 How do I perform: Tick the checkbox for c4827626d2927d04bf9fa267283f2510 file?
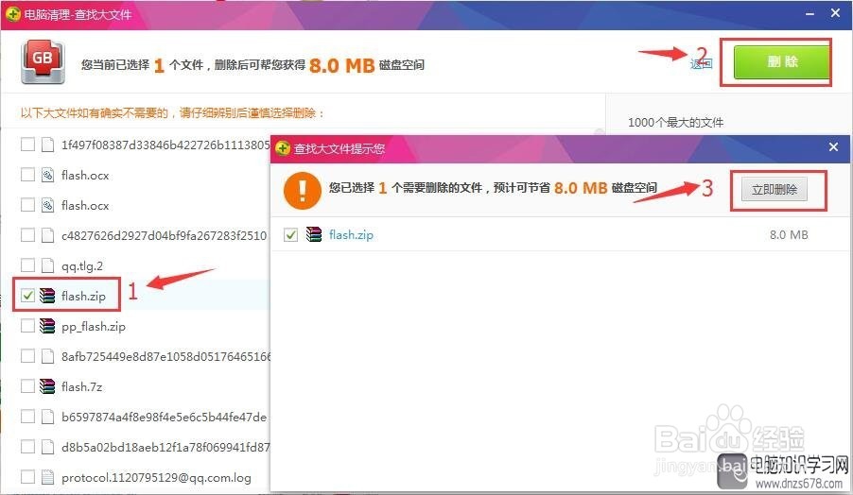(27, 235)
